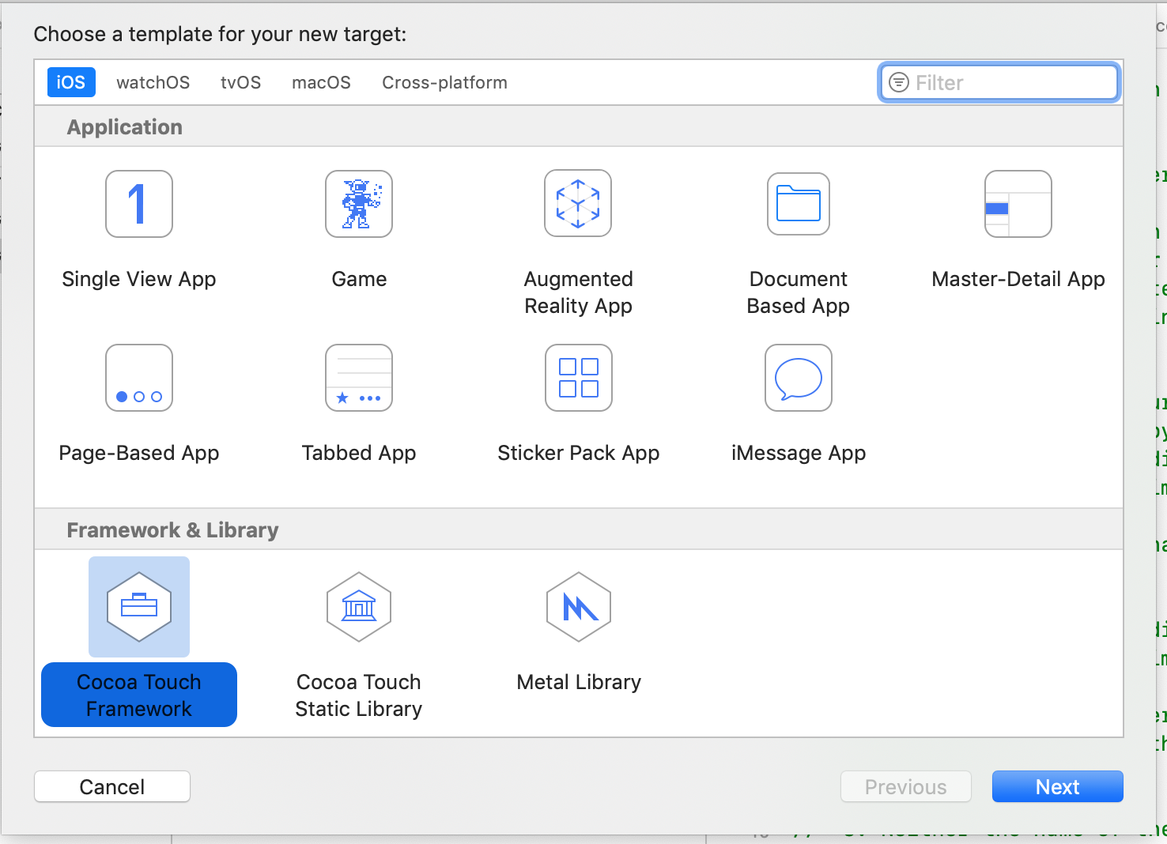This screenshot has height=844, width=1167.
Task: Select the Single View App template icon
Action: [139, 204]
